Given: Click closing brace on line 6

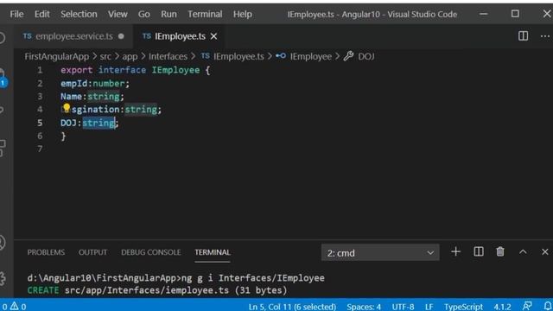Looking at the screenshot, I should pyautogui.click(x=63, y=136).
